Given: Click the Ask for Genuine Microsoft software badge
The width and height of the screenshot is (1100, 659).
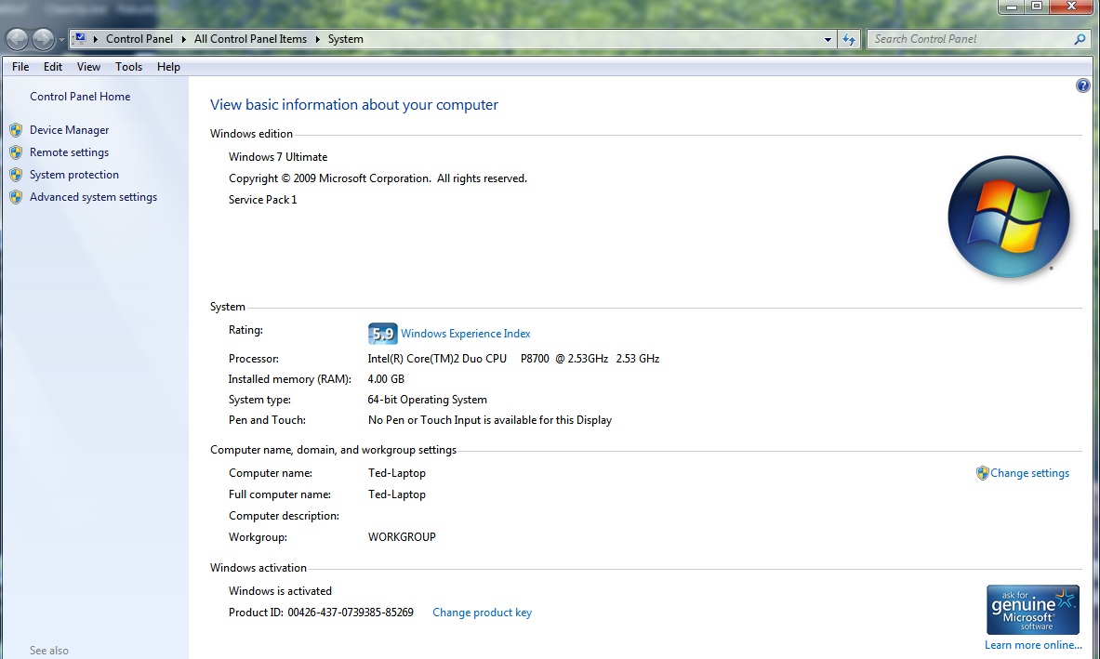Looking at the screenshot, I should 1032,610.
